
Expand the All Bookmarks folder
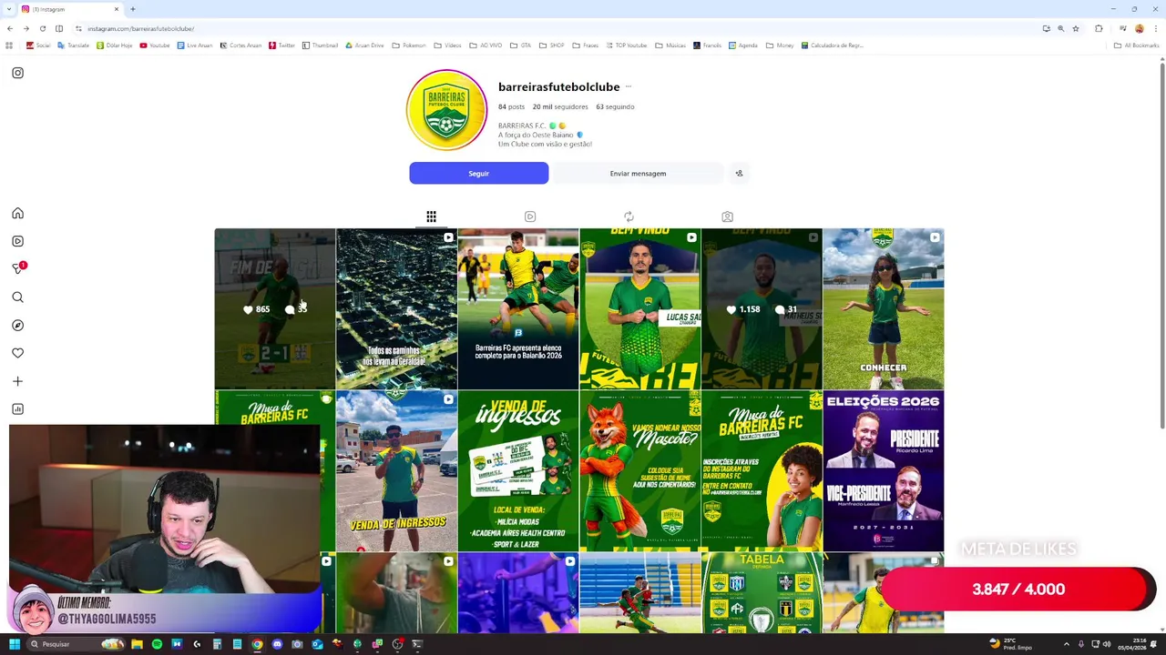pyautogui.click(x=1137, y=45)
